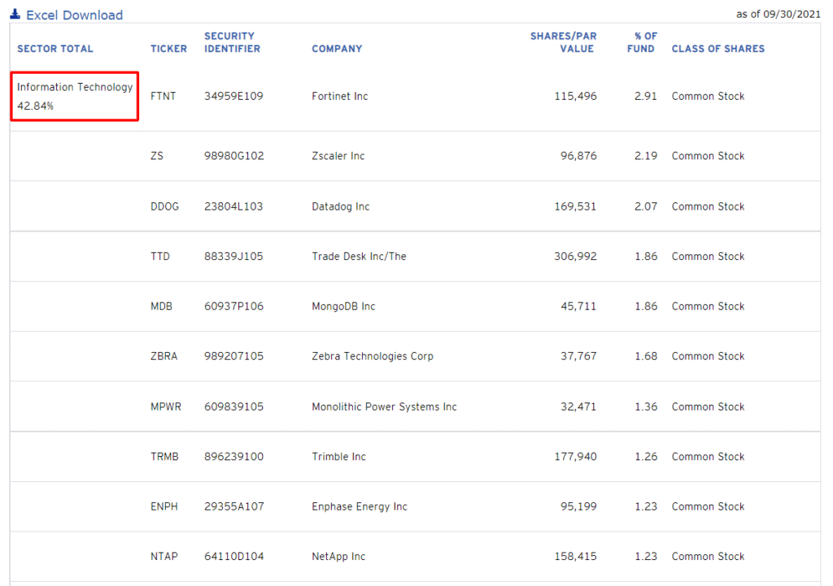The image size is (833, 586).
Task: Click the Trimble Inc company name
Action: (338, 457)
